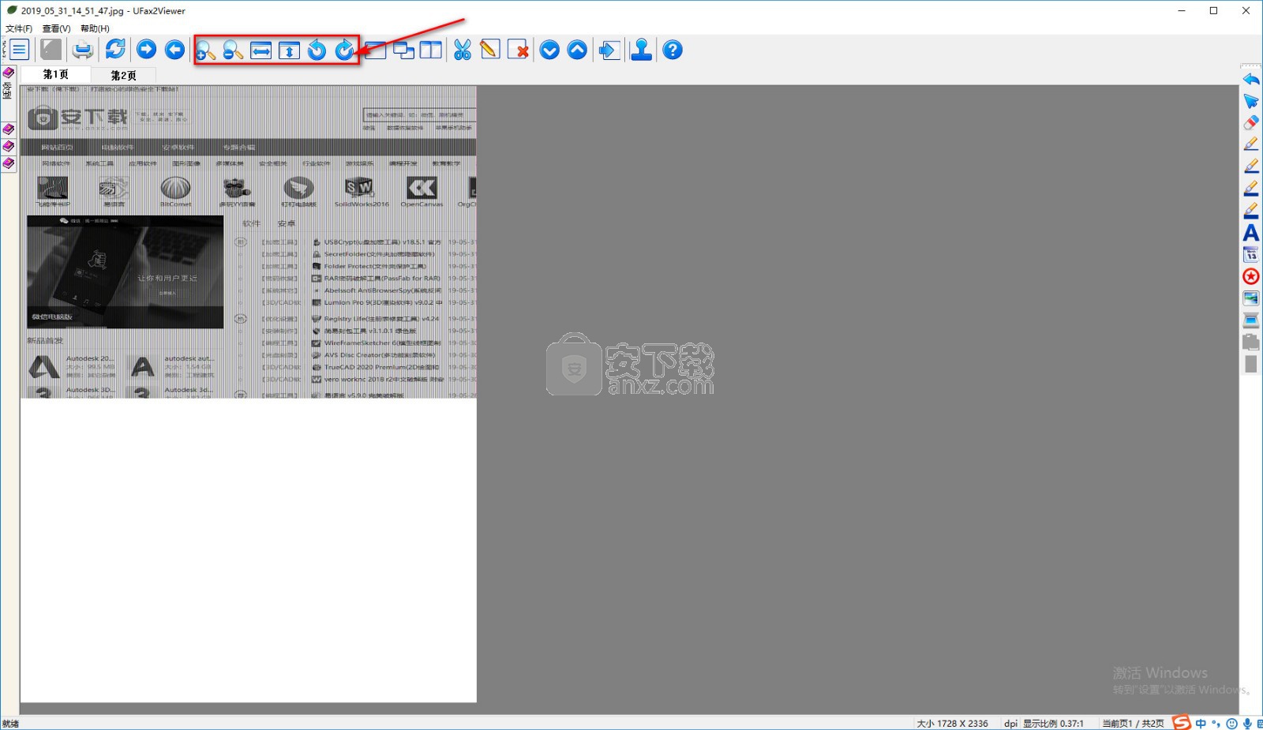Click the stamp icon in toolbar
Image resolution: width=1263 pixels, height=730 pixels.
pyautogui.click(x=641, y=51)
